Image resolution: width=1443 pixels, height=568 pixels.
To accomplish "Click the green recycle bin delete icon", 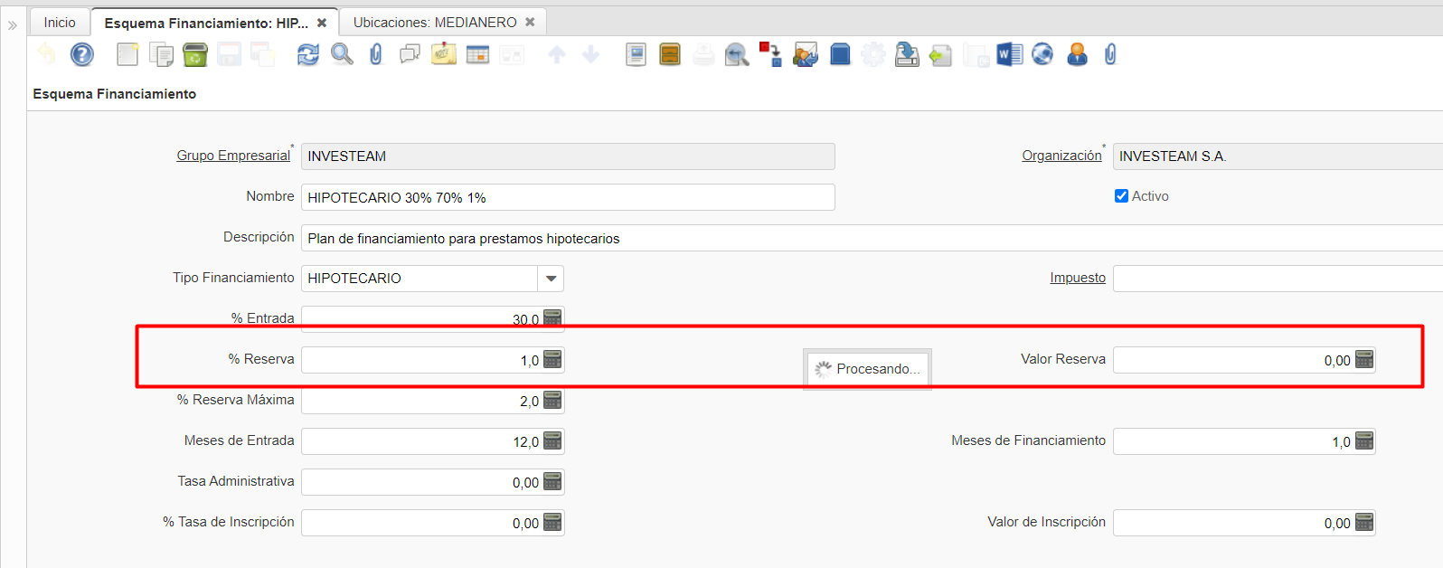I will click(195, 55).
